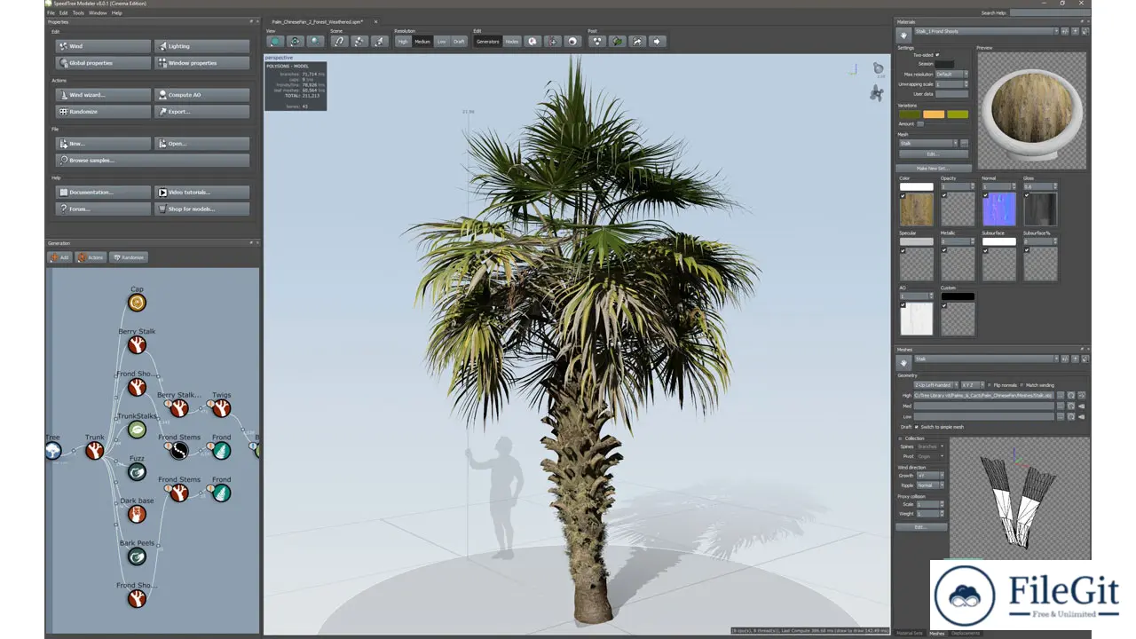Select the Dark base node

click(x=137, y=514)
